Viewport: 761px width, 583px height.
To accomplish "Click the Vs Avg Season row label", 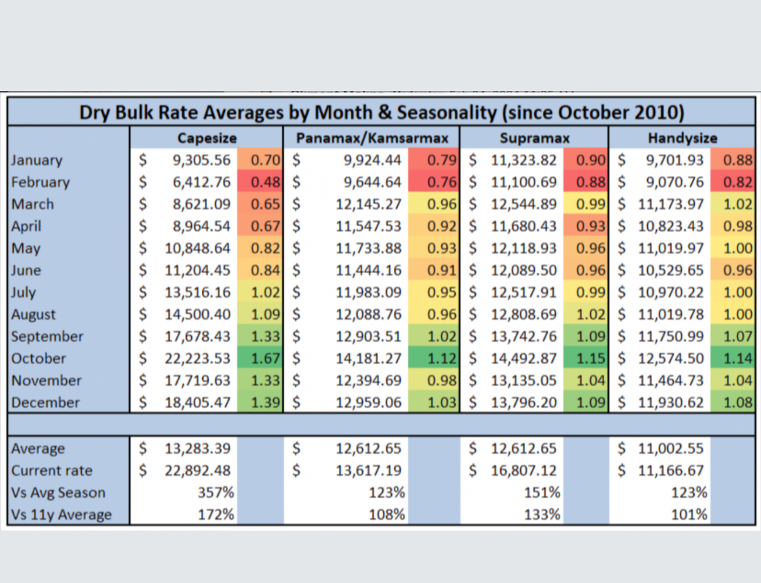I will click(x=58, y=493).
